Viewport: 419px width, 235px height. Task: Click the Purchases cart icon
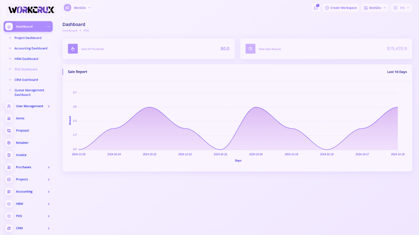point(9,167)
